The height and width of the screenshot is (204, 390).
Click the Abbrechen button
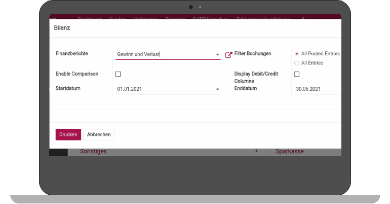coord(99,134)
